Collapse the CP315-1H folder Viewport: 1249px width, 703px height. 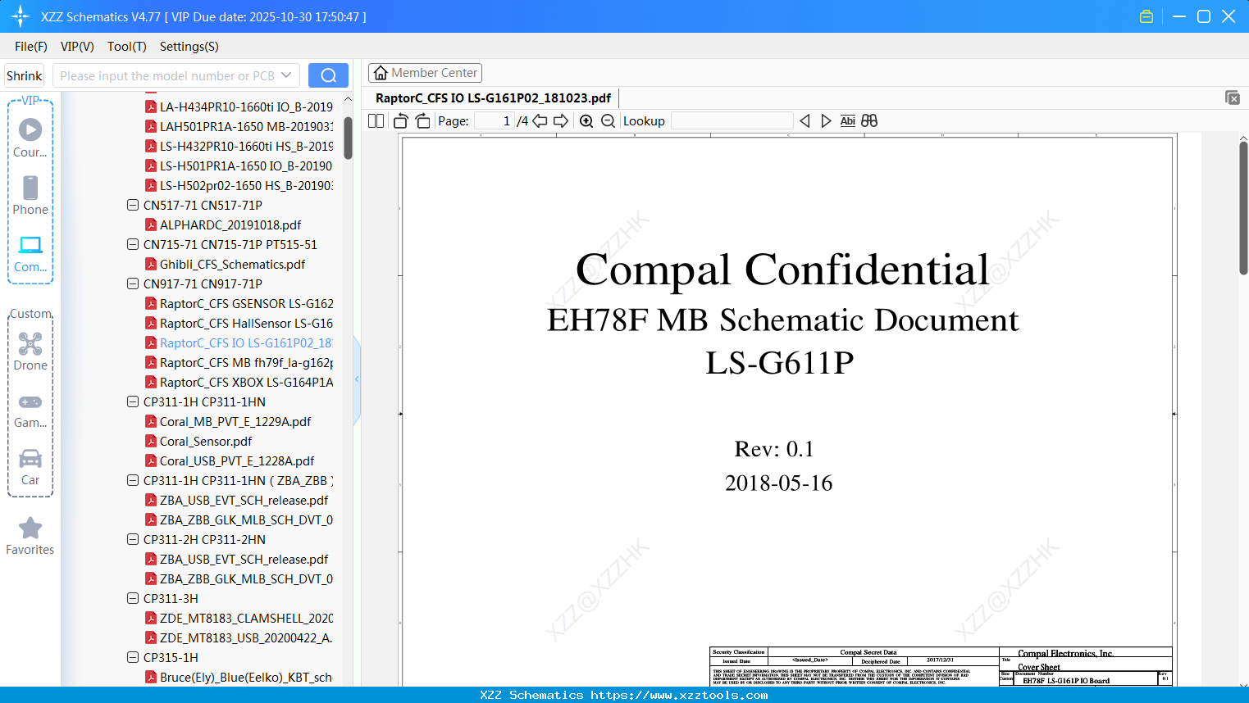coord(133,657)
